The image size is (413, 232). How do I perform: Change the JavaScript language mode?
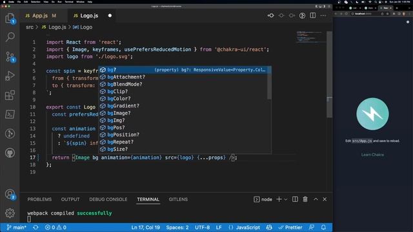tap(244, 227)
